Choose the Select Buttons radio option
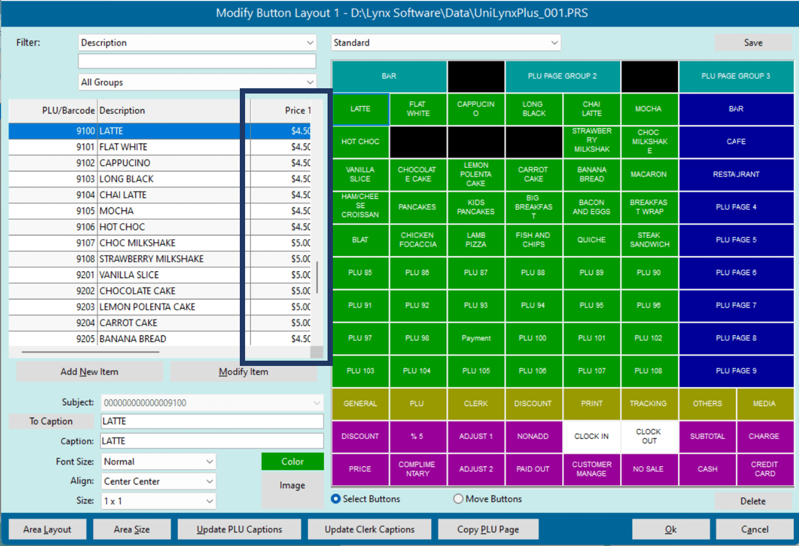The width and height of the screenshot is (799, 546). (x=336, y=499)
